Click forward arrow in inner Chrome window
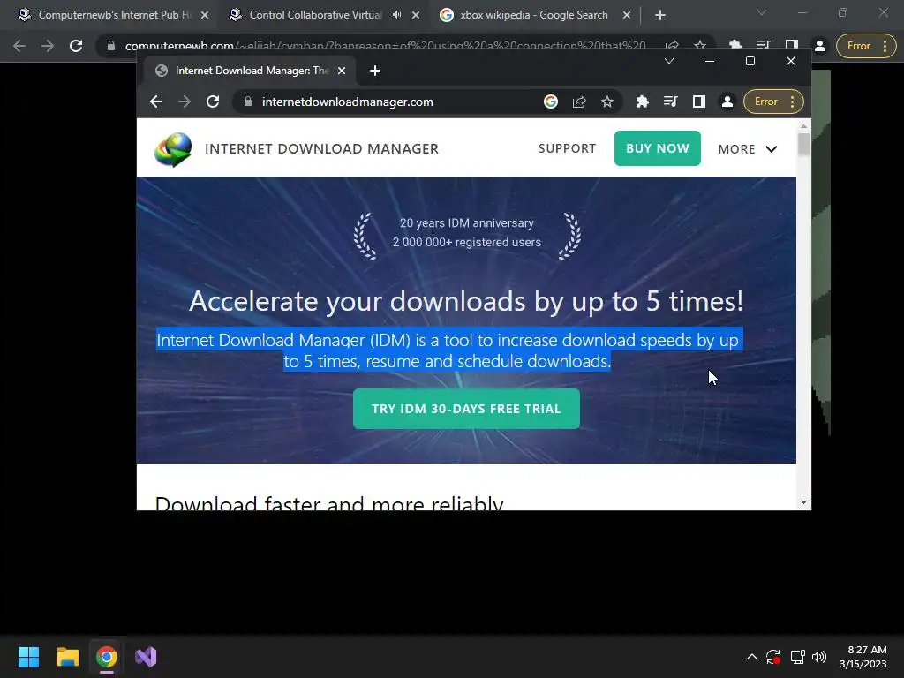Image resolution: width=904 pixels, height=678 pixels. click(185, 102)
